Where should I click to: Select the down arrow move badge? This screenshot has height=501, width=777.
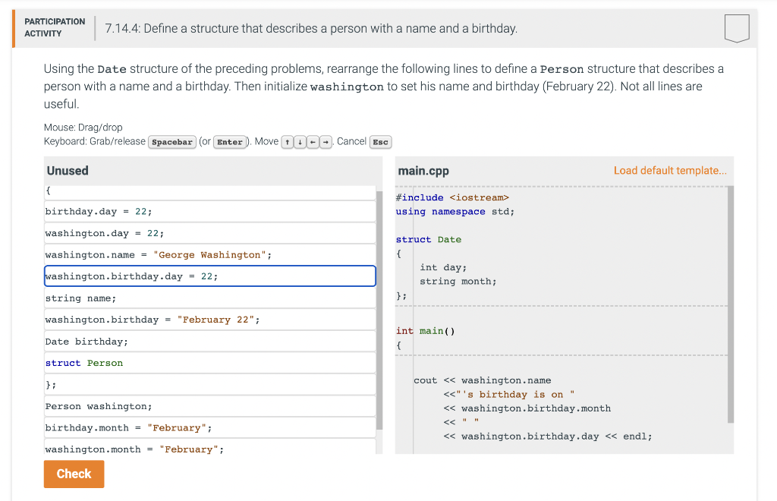coord(299,142)
